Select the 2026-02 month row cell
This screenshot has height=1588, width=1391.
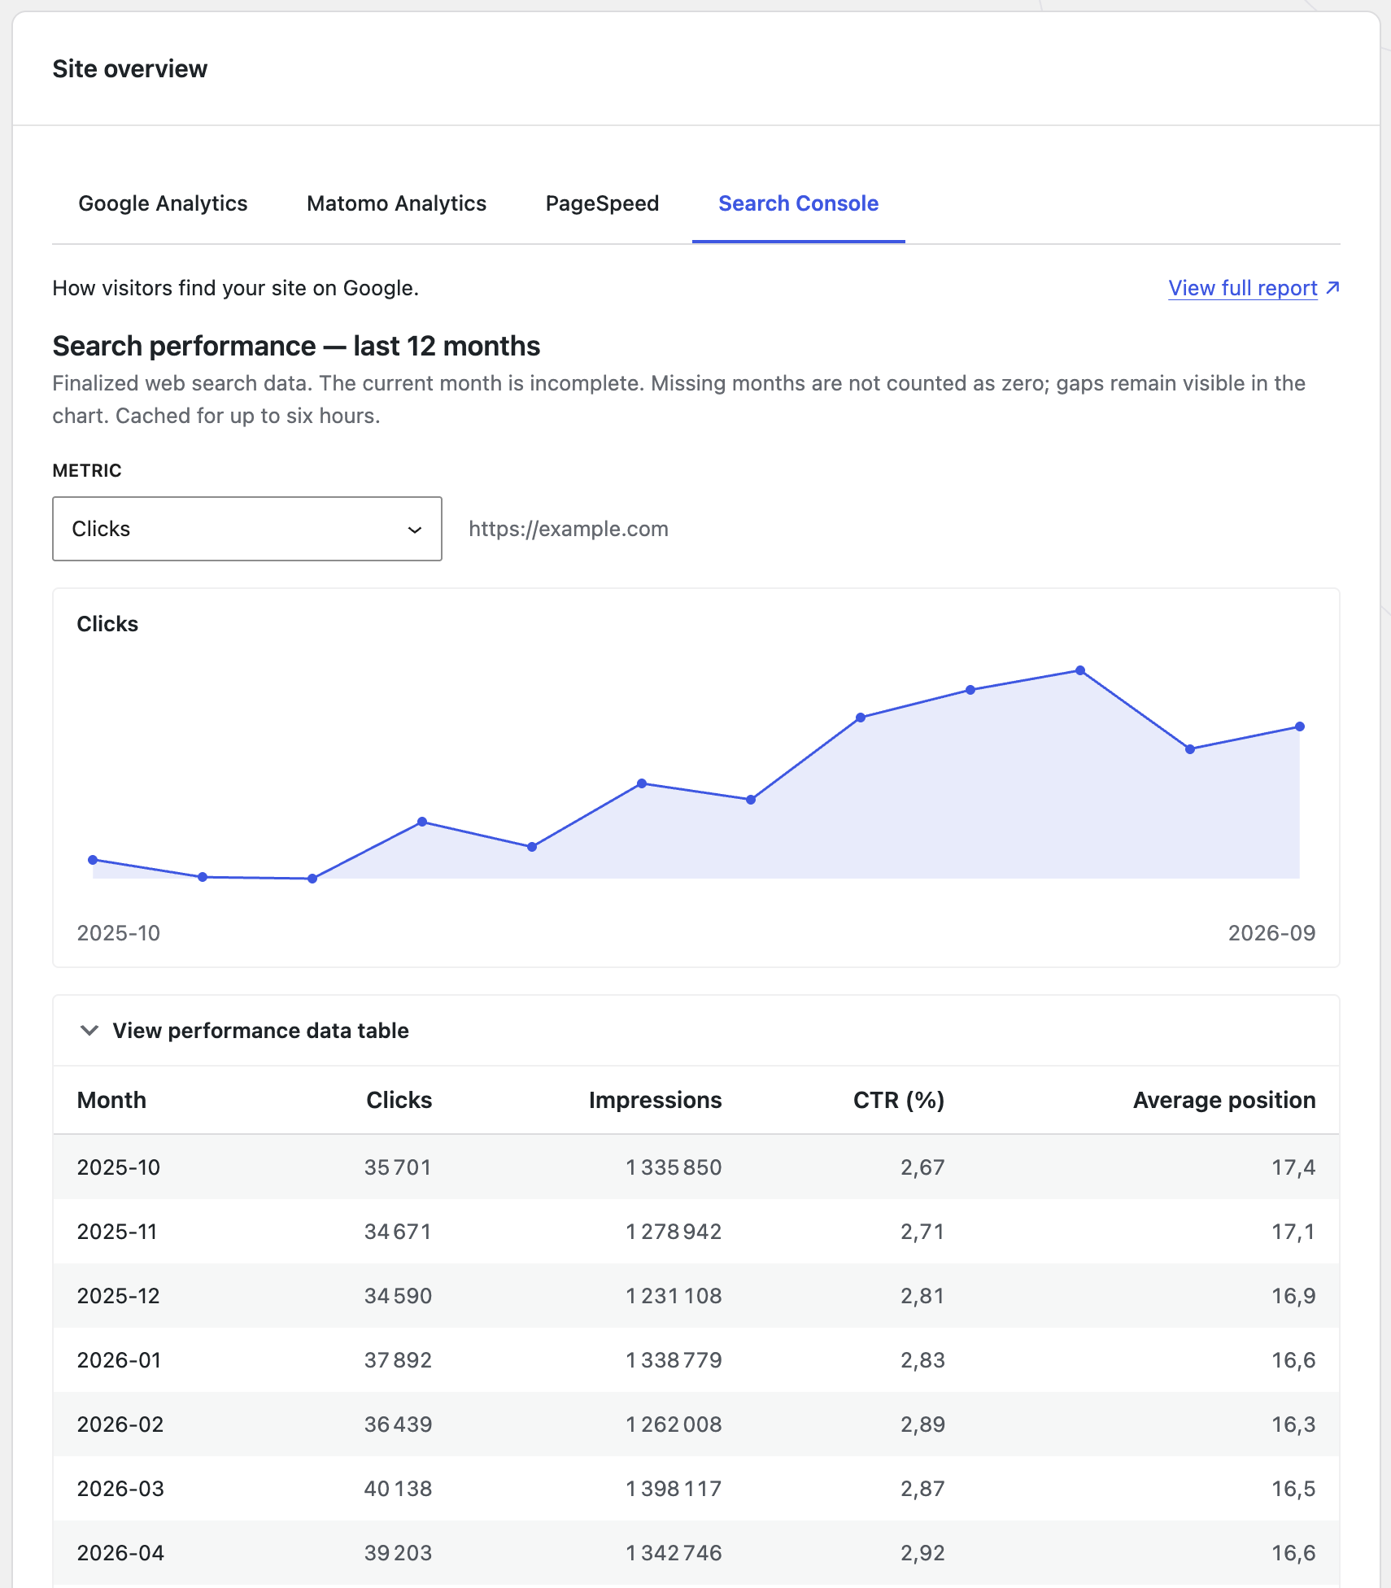click(120, 1424)
